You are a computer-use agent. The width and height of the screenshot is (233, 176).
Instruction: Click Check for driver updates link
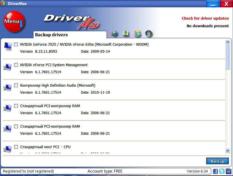(205, 18)
